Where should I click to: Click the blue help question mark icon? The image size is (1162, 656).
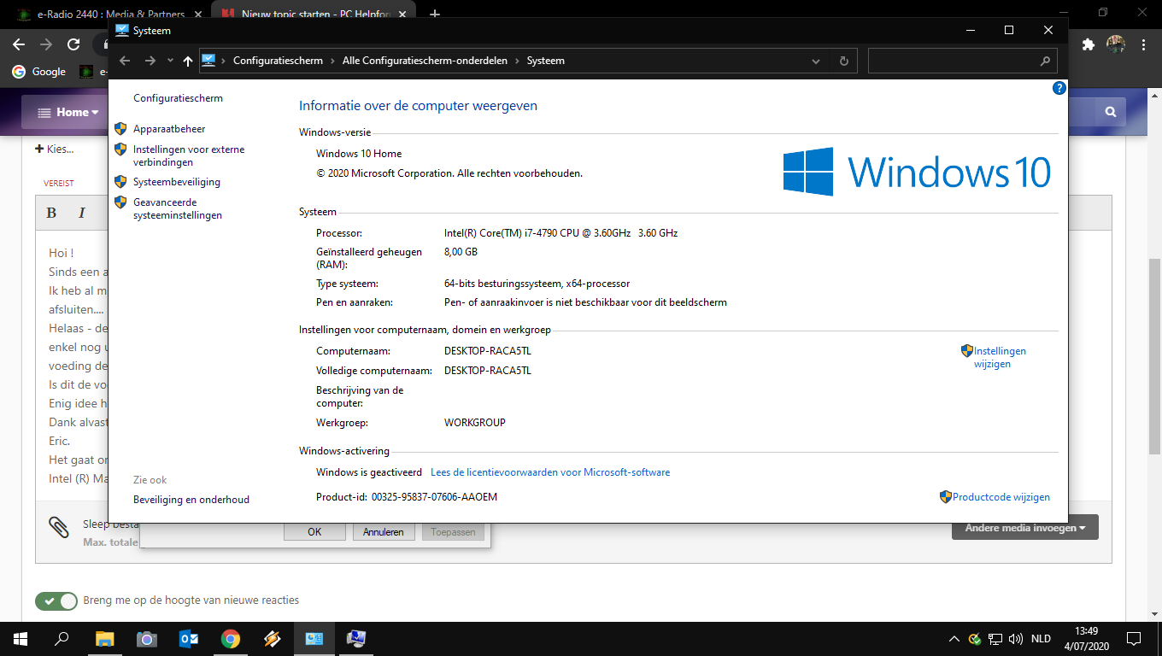coord(1059,88)
